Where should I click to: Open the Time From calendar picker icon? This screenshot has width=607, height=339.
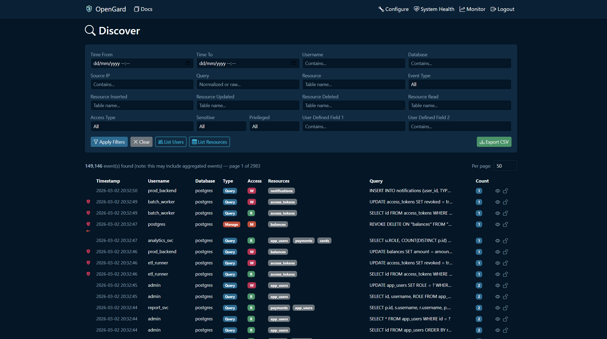point(188,63)
